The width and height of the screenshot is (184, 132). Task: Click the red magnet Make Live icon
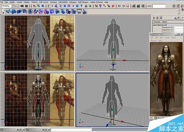pos(113,6)
